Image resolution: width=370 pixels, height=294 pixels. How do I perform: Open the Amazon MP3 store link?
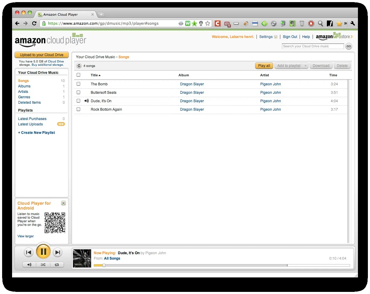(x=334, y=36)
